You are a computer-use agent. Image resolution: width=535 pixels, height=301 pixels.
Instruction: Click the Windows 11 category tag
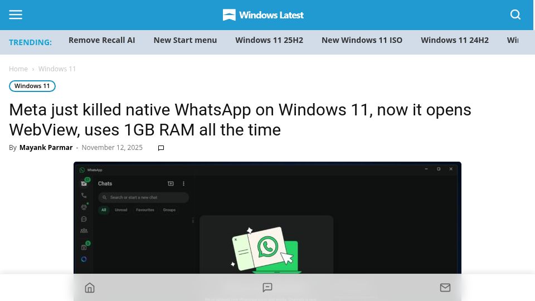pos(32,86)
